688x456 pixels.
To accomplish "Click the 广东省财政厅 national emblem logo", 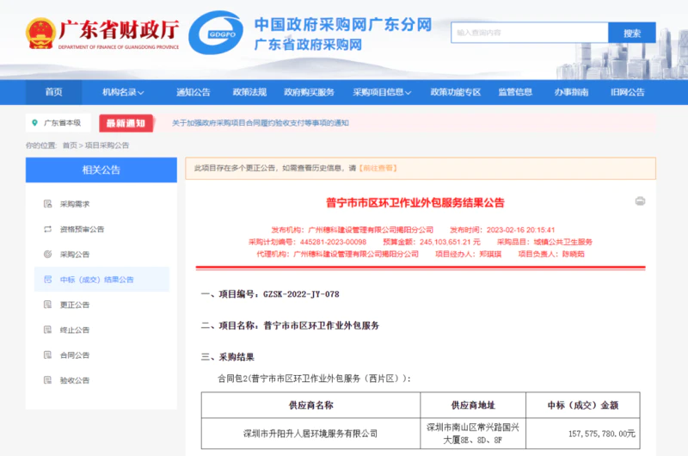I will tap(40, 34).
